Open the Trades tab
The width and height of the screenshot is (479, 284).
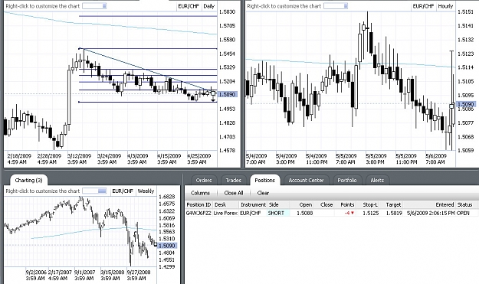tap(234, 181)
